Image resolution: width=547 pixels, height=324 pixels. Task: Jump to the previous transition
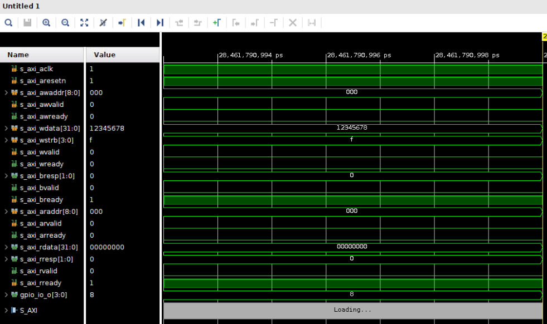point(179,23)
